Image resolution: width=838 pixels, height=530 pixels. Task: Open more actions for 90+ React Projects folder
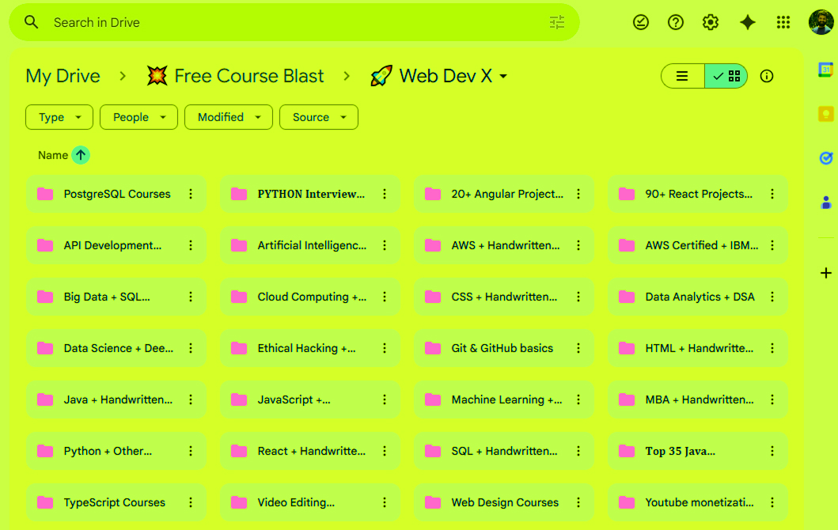point(772,194)
